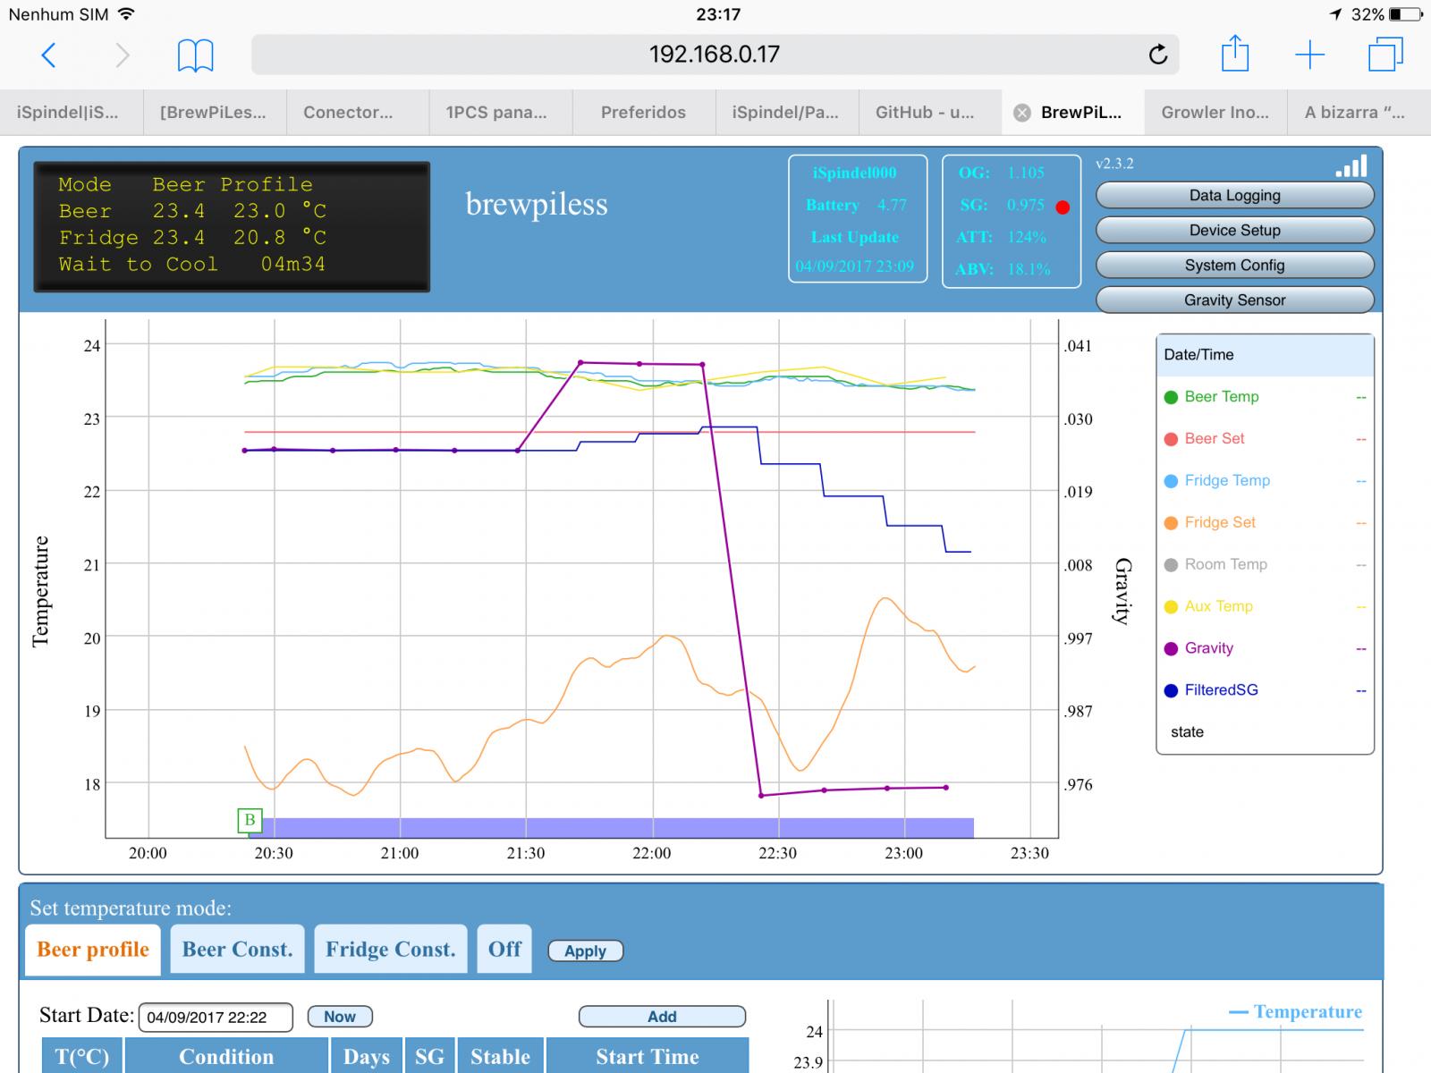Click the ABV 18.1% value

(x=1029, y=269)
